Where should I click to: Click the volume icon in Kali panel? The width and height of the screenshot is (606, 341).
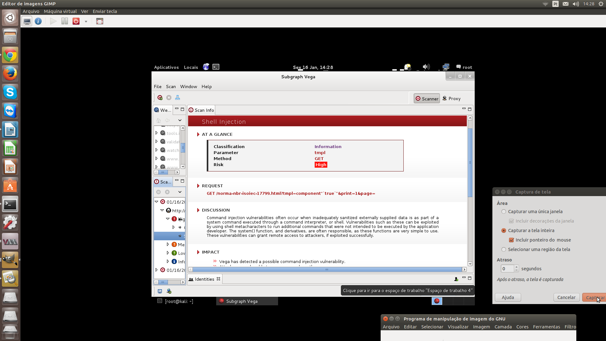point(426,67)
